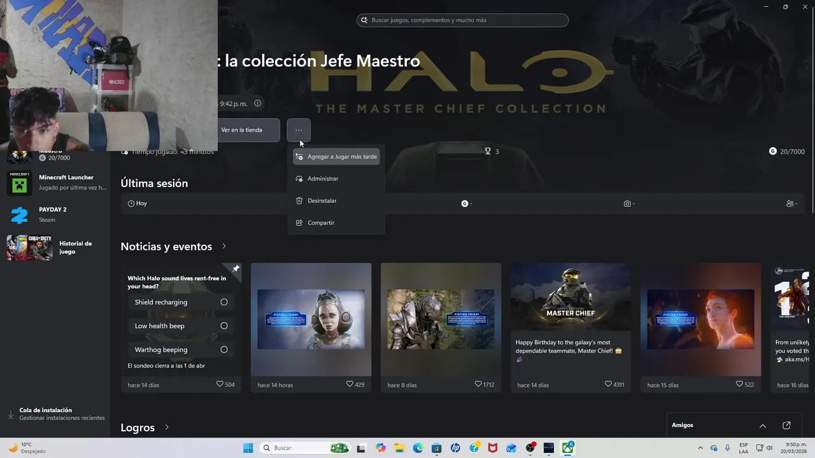Click the Gamerscore G icon showing 20/7000

point(772,151)
